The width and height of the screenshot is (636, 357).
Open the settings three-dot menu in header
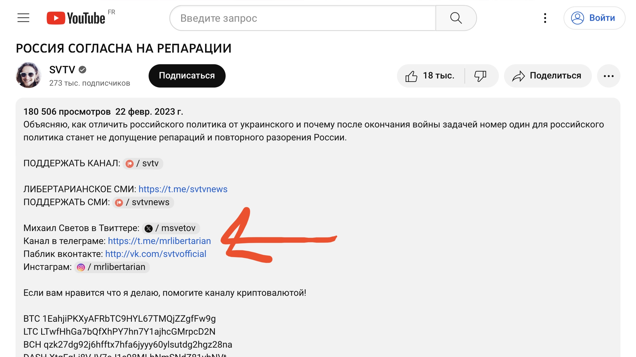pyautogui.click(x=545, y=18)
